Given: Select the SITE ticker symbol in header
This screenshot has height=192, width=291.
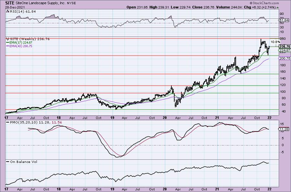Looking at the screenshot, I should point(10,3).
